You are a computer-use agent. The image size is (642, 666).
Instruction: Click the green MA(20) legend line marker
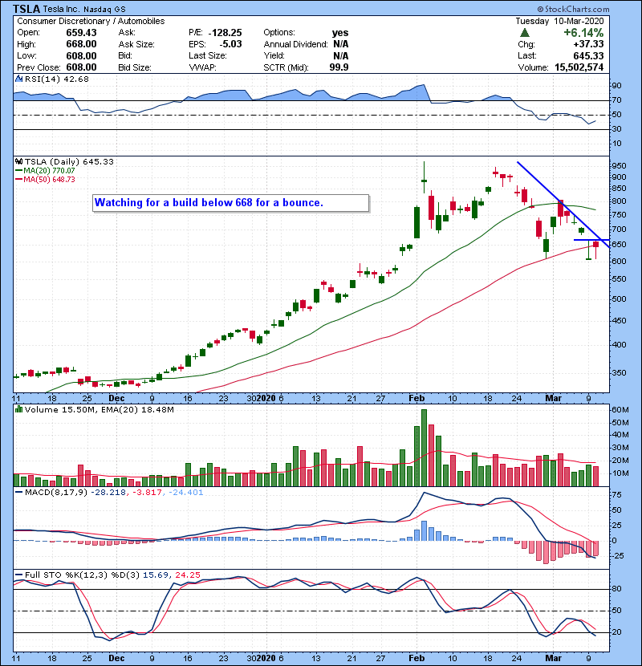pos(19,171)
